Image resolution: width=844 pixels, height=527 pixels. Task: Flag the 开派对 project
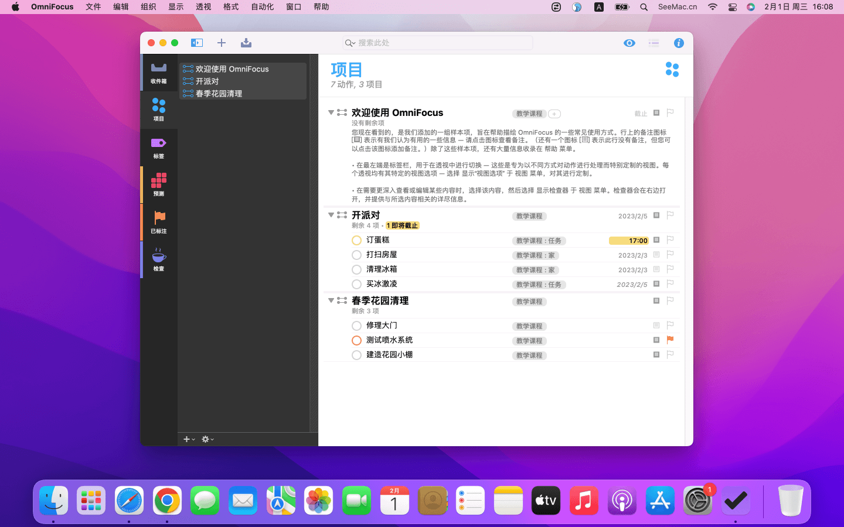(670, 215)
